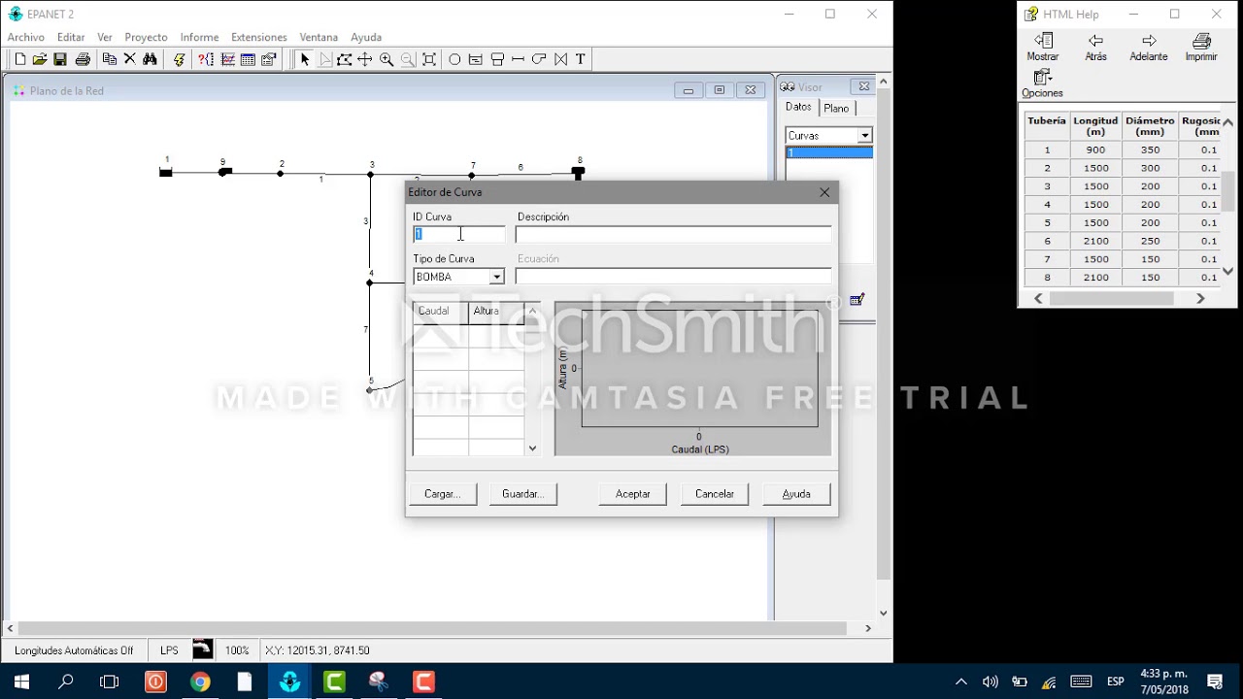Select Add Valve tool
The image size is (1243, 699).
560,59
